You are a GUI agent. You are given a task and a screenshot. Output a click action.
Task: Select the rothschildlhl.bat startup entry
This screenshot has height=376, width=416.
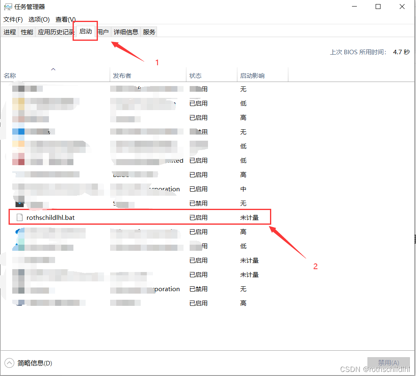[51, 217]
